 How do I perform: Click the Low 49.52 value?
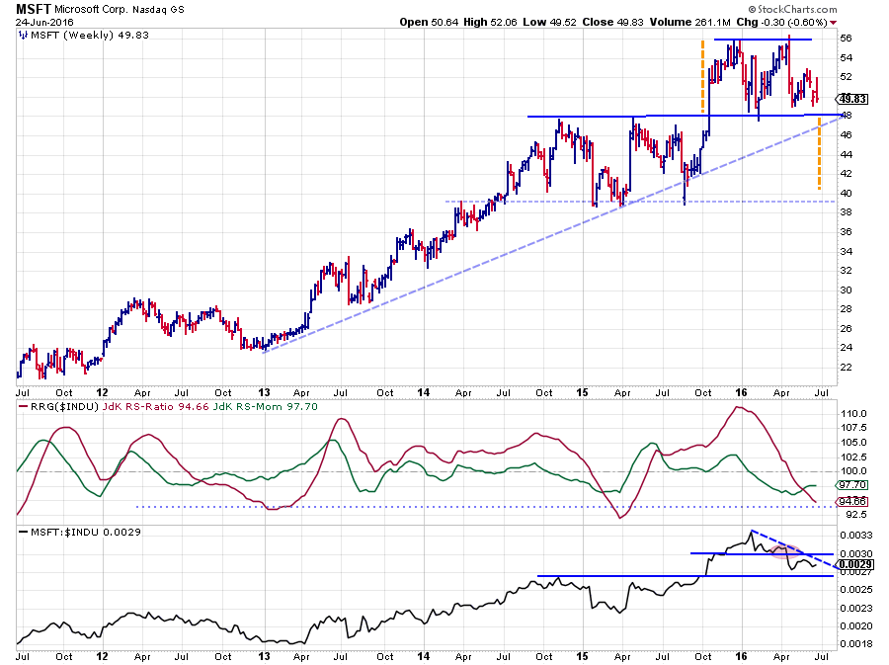point(549,22)
